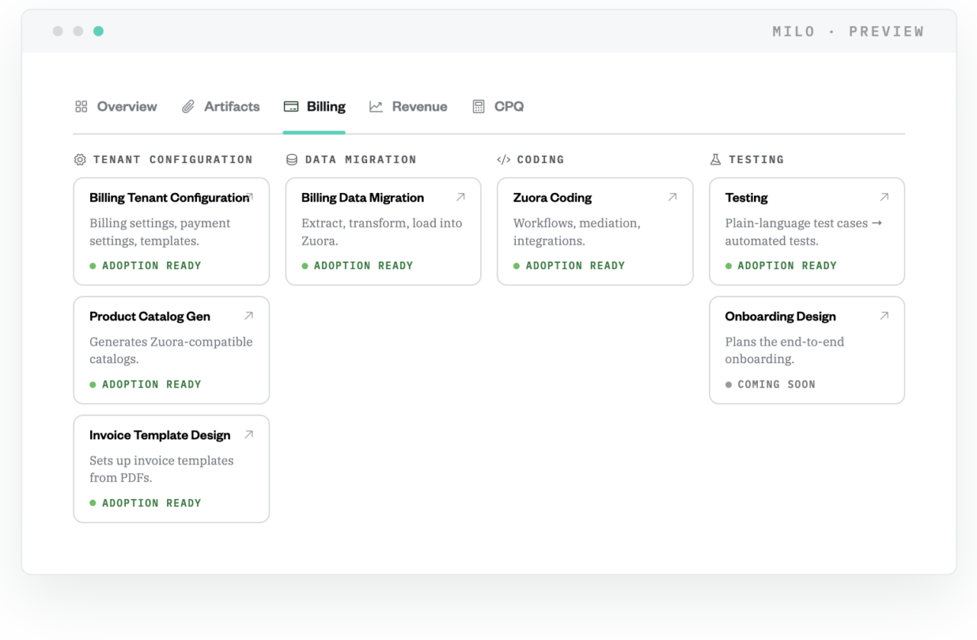Click "Sets up invoice templates from PDFs." description
Viewport: 977px width, 640px height.
(162, 469)
